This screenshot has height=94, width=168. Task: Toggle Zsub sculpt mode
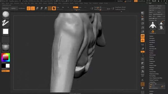click(x=80, y=7)
